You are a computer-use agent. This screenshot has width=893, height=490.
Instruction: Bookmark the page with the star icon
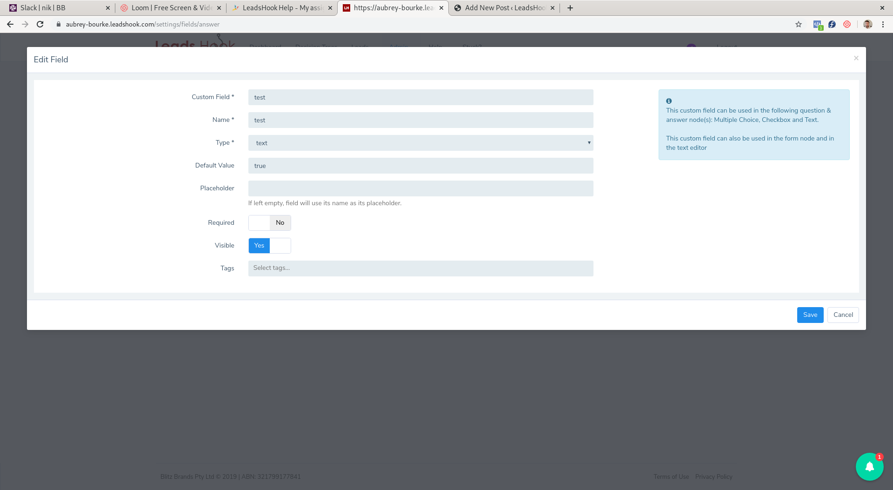[x=799, y=24]
